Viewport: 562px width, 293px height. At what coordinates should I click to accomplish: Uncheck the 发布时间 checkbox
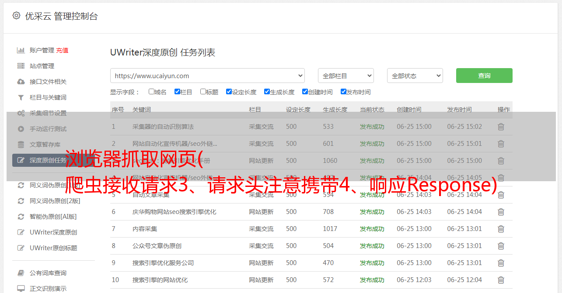(343, 92)
